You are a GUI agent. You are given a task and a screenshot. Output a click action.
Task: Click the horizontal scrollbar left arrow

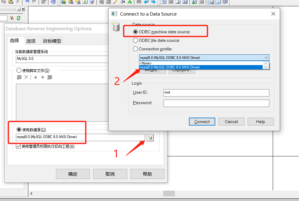click(x=31, y=193)
